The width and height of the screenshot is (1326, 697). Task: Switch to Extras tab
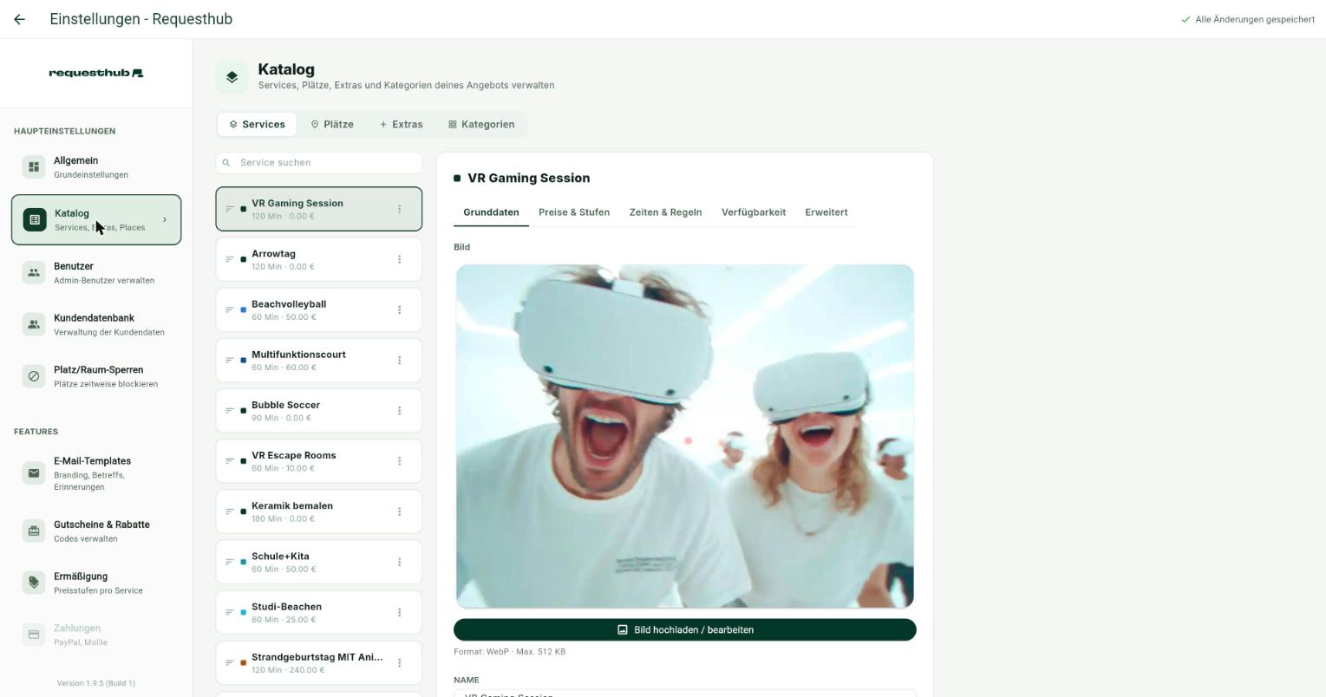tap(401, 124)
